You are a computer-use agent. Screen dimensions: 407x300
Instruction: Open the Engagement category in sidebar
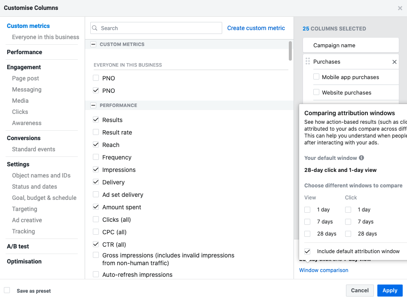[x=24, y=67]
